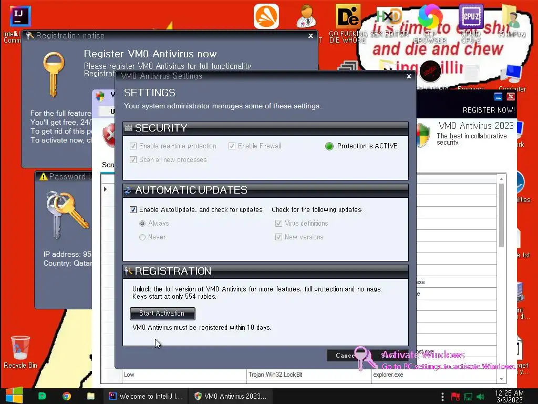Open the taskbar clock showing 12:25 AM
Screen dimensions: 538x404
click(x=509, y=397)
